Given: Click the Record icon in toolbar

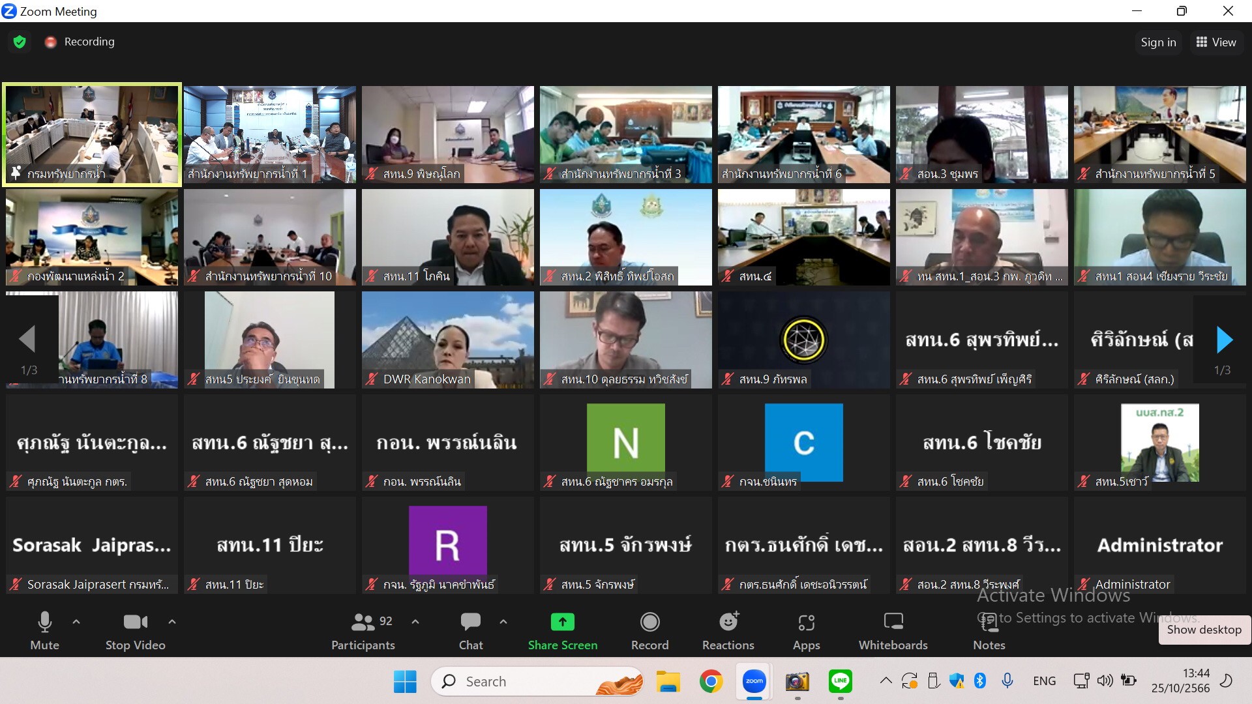Looking at the screenshot, I should [x=649, y=622].
